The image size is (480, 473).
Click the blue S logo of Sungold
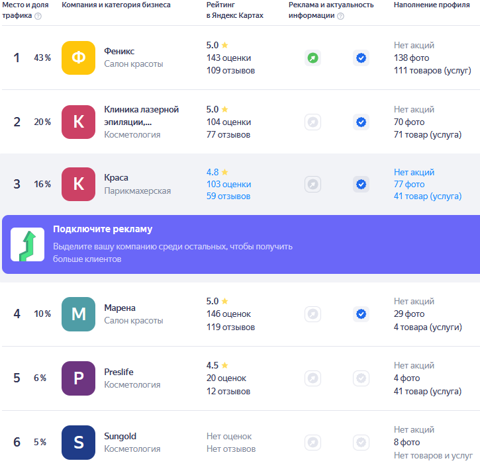[78, 443]
